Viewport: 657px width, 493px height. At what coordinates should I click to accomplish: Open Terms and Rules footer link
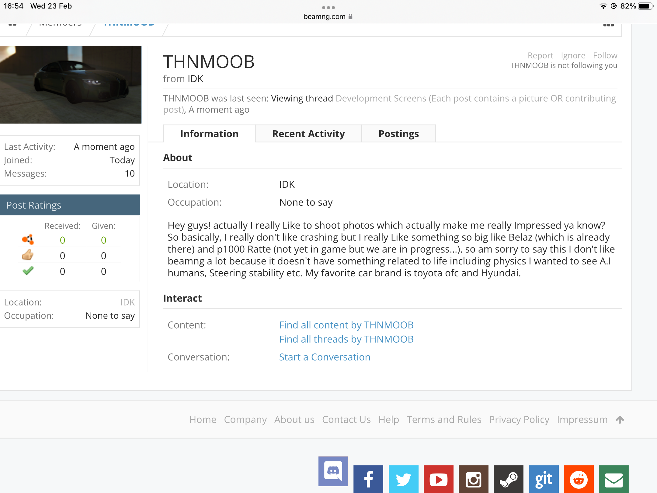444,420
